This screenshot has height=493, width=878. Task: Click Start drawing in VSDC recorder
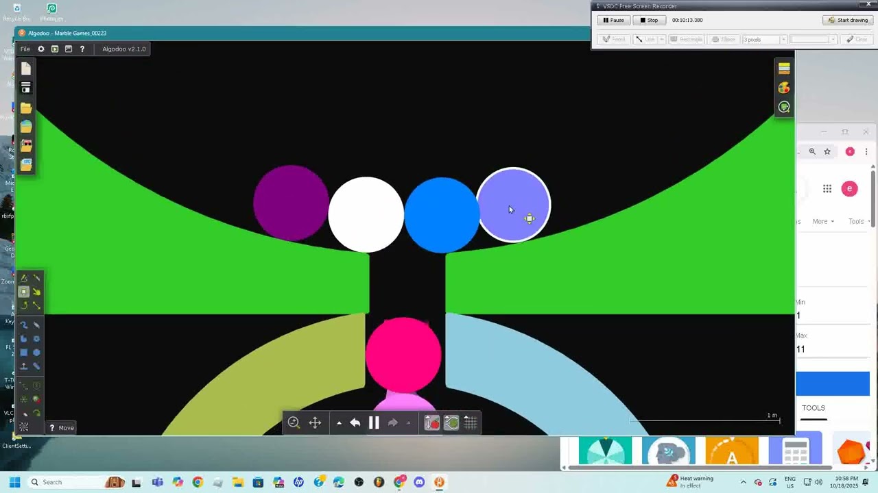[x=849, y=20]
